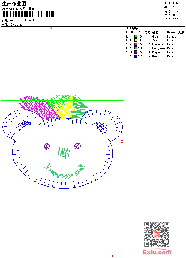Select the Magenta description cell

coord(157,44)
